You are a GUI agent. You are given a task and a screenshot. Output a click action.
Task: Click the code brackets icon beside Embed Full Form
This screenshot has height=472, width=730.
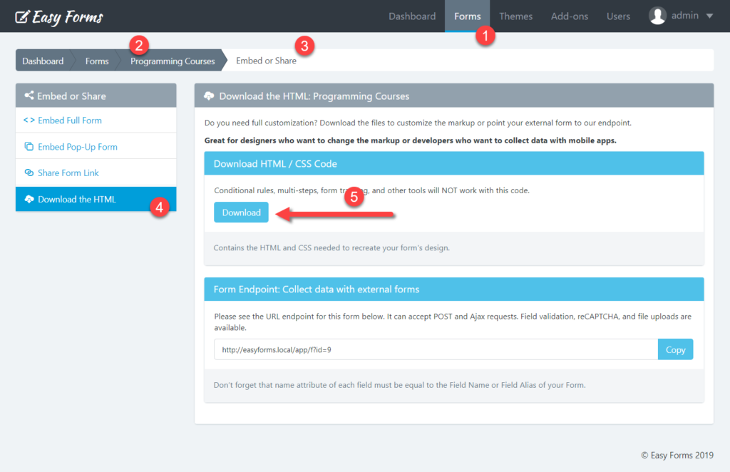[29, 120]
